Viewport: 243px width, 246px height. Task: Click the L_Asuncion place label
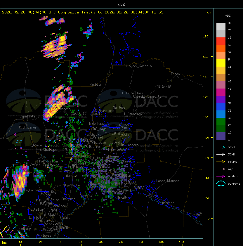[133, 114]
